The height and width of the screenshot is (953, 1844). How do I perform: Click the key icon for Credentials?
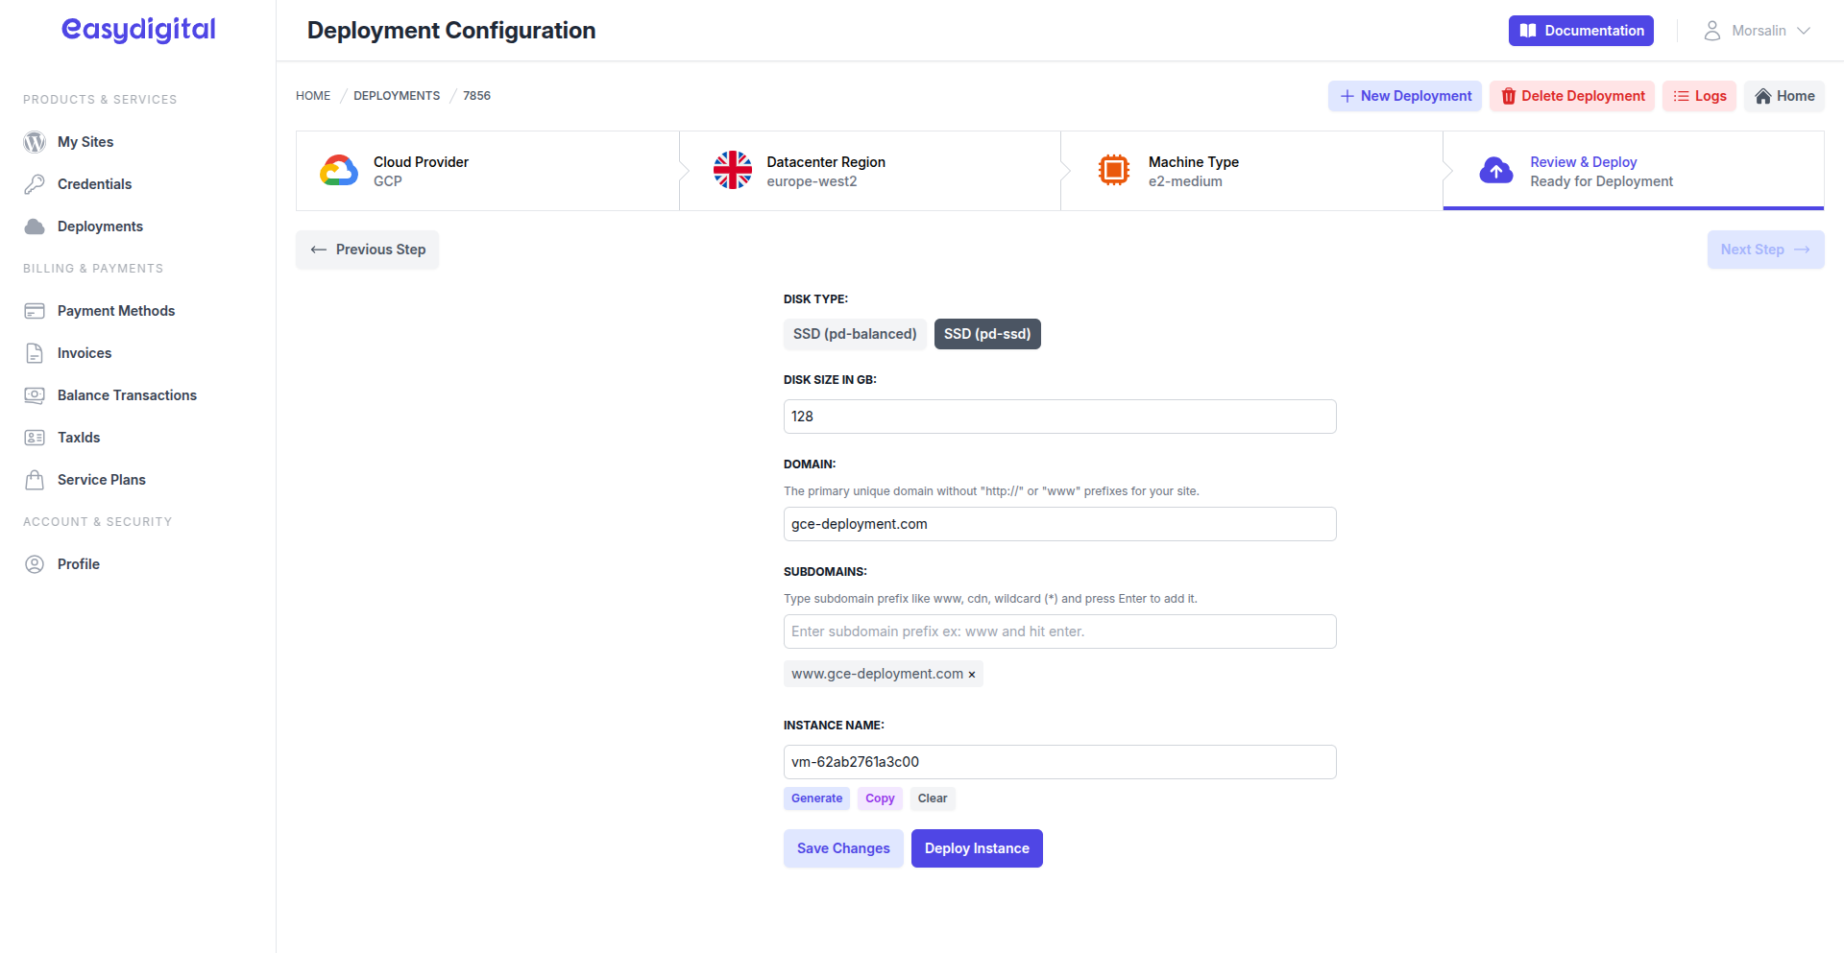(35, 184)
